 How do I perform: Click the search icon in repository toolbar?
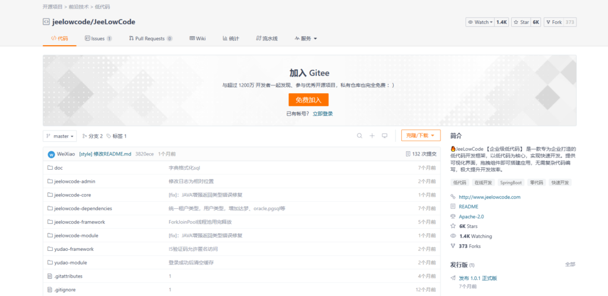(359, 136)
